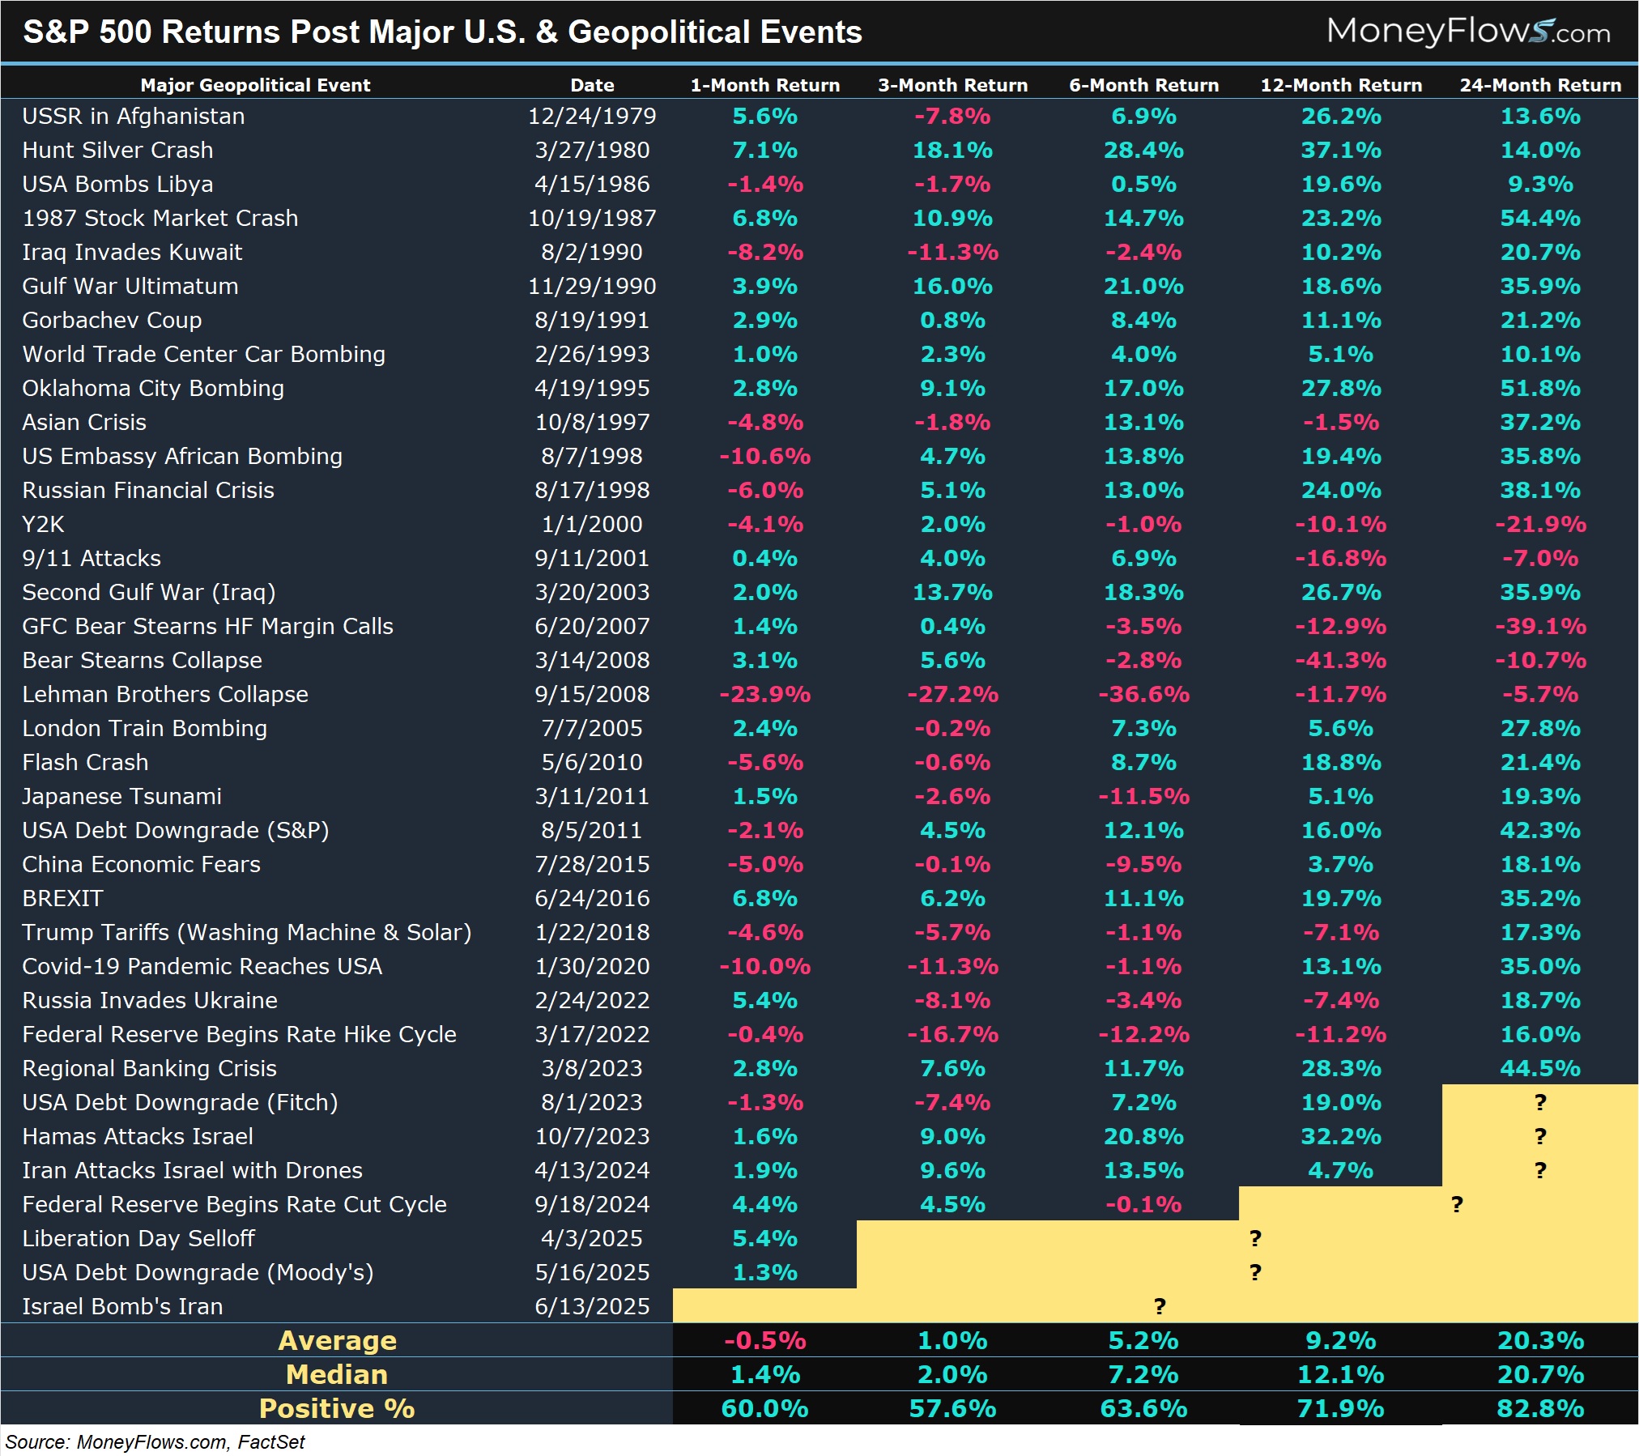Select the 9/11 Attacks date cell

click(x=591, y=558)
